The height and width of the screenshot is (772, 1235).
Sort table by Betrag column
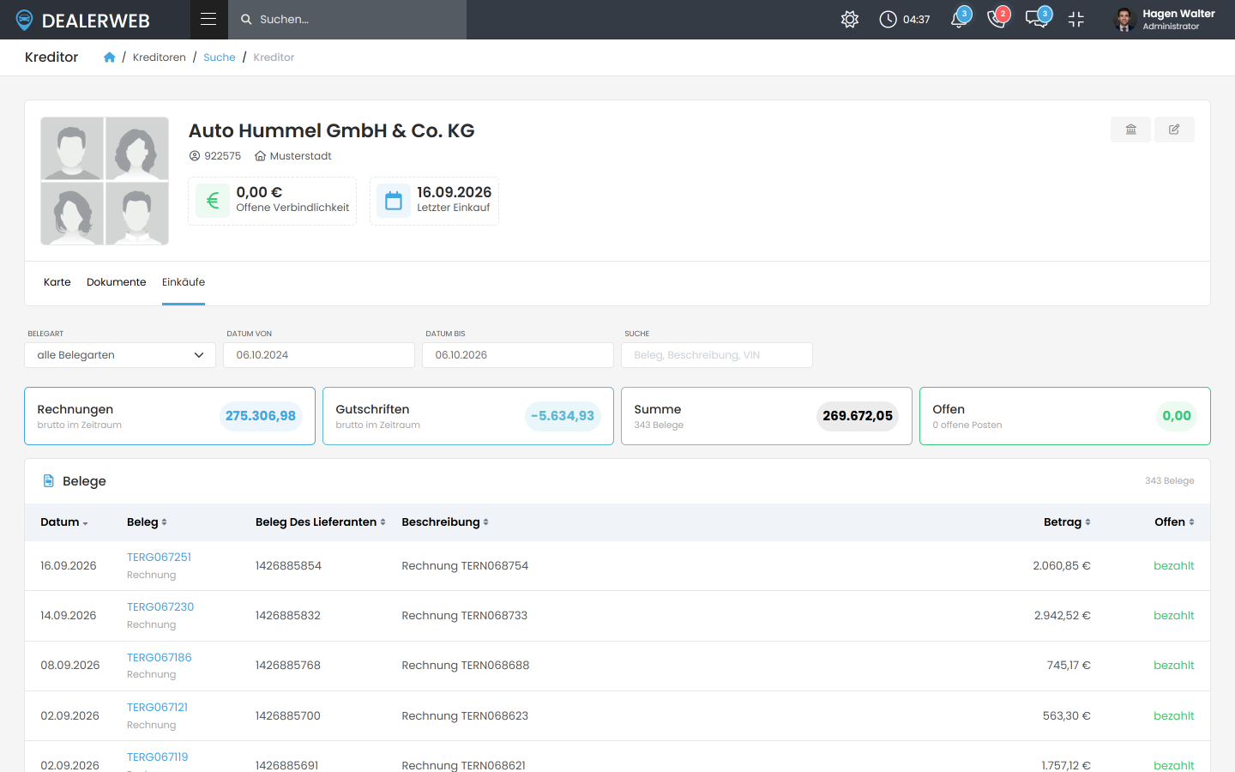coord(1067,522)
